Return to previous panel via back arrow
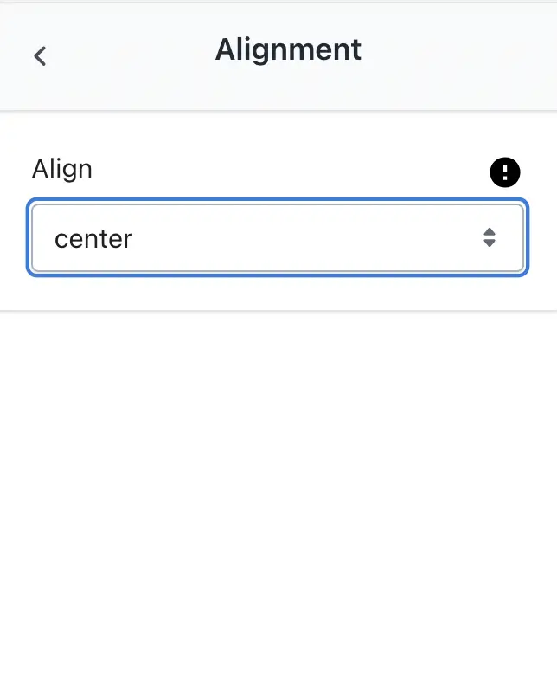Viewport: 557px width, 686px height. coord(40,56)
